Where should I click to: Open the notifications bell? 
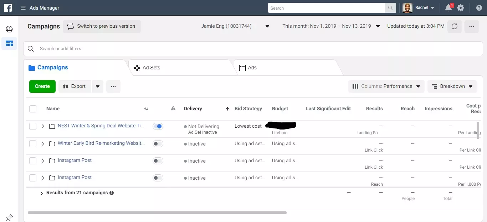448,8
